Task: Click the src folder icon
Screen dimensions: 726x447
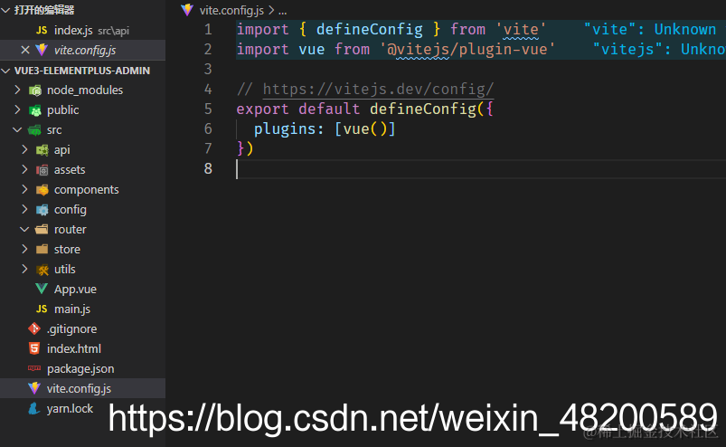Action: pyautogui.click(x=34, y=130)
